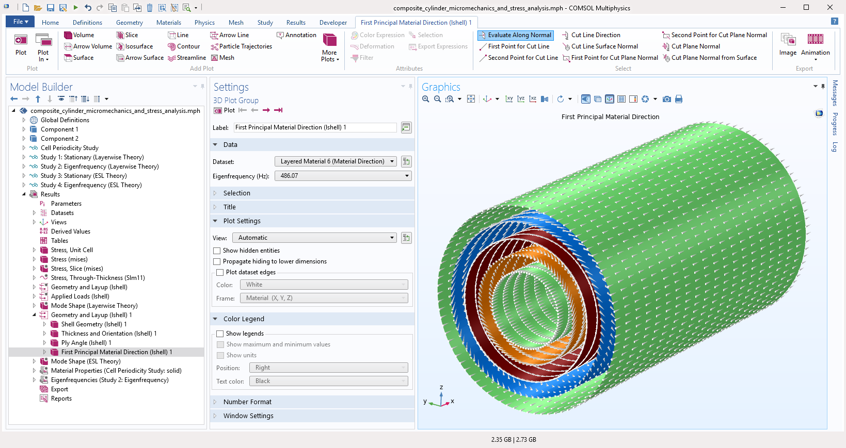Screen dimensions: 846x448
Task: Toggle Plot dataset edges checkbox
Action: tap(220, 272)
